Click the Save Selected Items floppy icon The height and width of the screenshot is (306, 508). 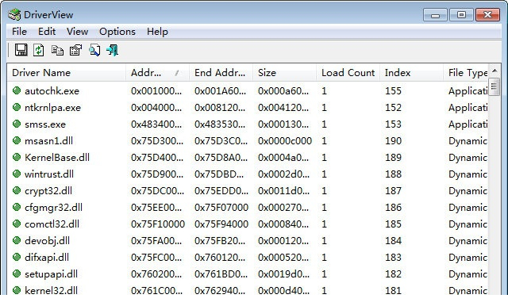(x=21, y=50)
